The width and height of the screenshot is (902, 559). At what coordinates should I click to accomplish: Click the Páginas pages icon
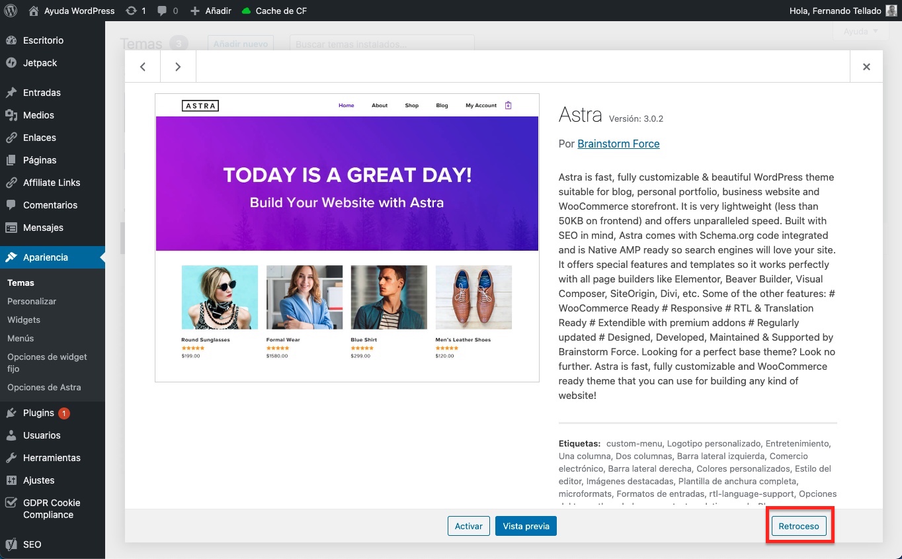coord(11,160)
